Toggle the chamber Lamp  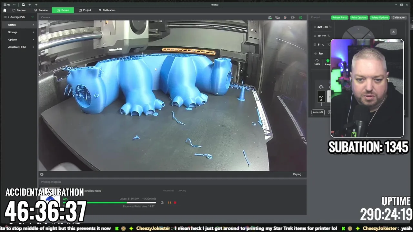click(x=328, y=62)
